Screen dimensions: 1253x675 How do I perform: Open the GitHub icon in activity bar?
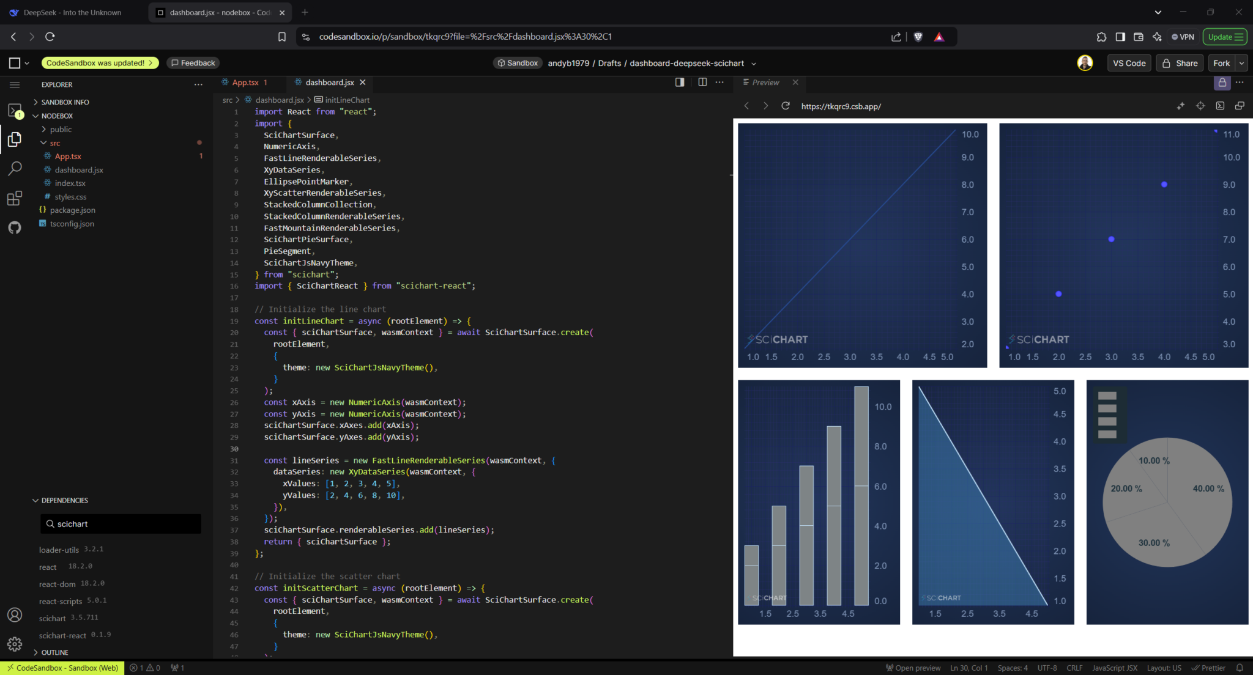point(15,227)
